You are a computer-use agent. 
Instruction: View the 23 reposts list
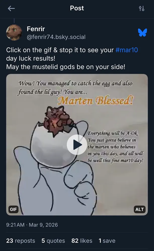21,241
